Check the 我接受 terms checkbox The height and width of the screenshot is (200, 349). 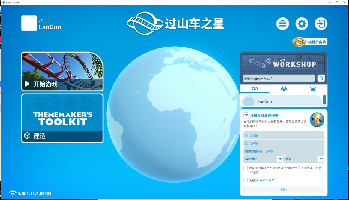pyautogui.click(x=246, y=180)
